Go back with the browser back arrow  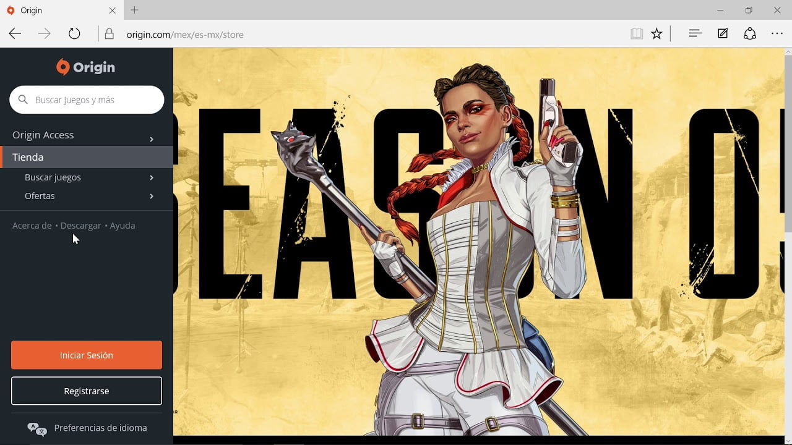(x=15, y=34)
